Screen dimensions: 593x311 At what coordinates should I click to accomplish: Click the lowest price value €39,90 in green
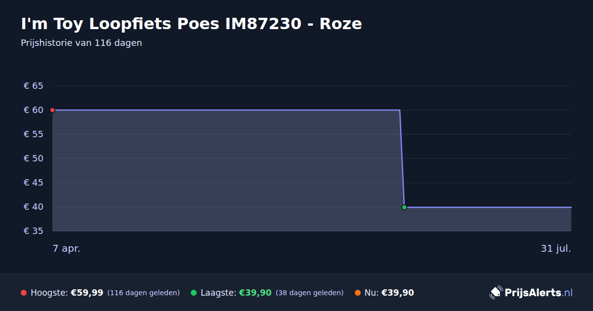coord(255,293)
